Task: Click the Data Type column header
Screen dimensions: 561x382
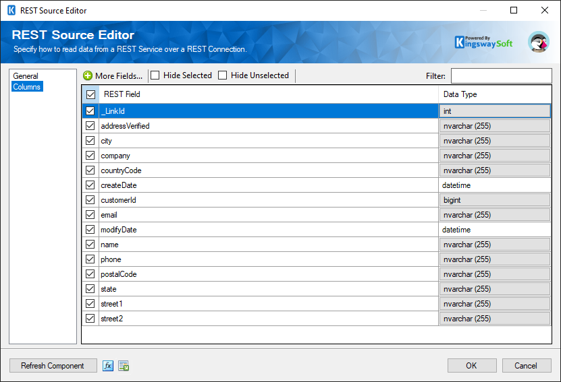Action: [x=495, y=94]
